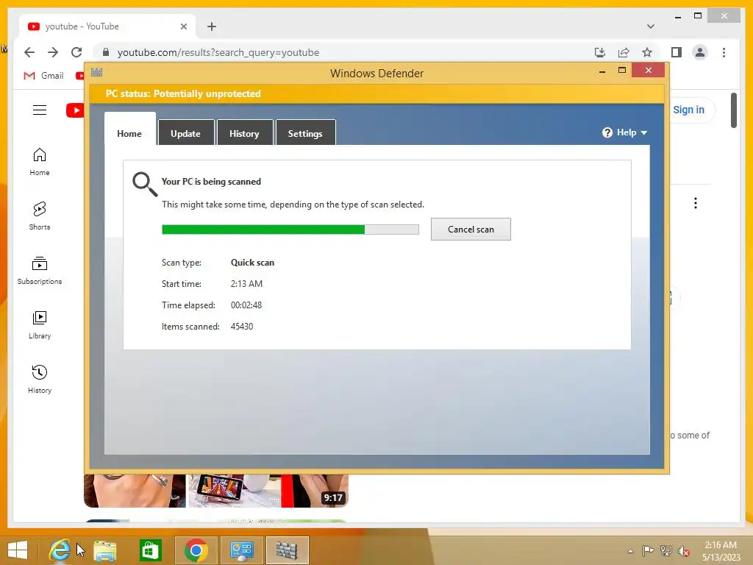Open Shorts in YouTube sidebar

[x=40, y=216]
